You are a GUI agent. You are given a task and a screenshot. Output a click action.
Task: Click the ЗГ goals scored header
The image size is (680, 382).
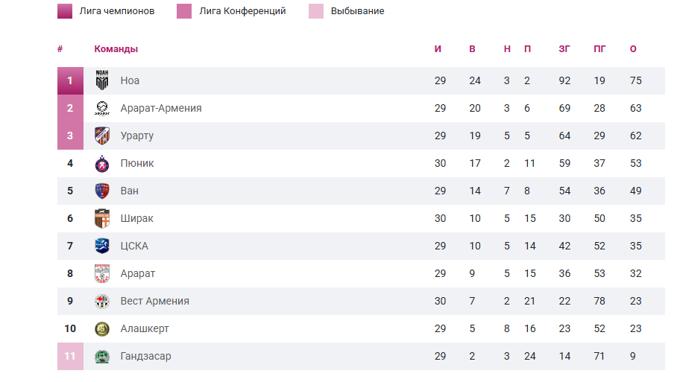pos(564,49)
